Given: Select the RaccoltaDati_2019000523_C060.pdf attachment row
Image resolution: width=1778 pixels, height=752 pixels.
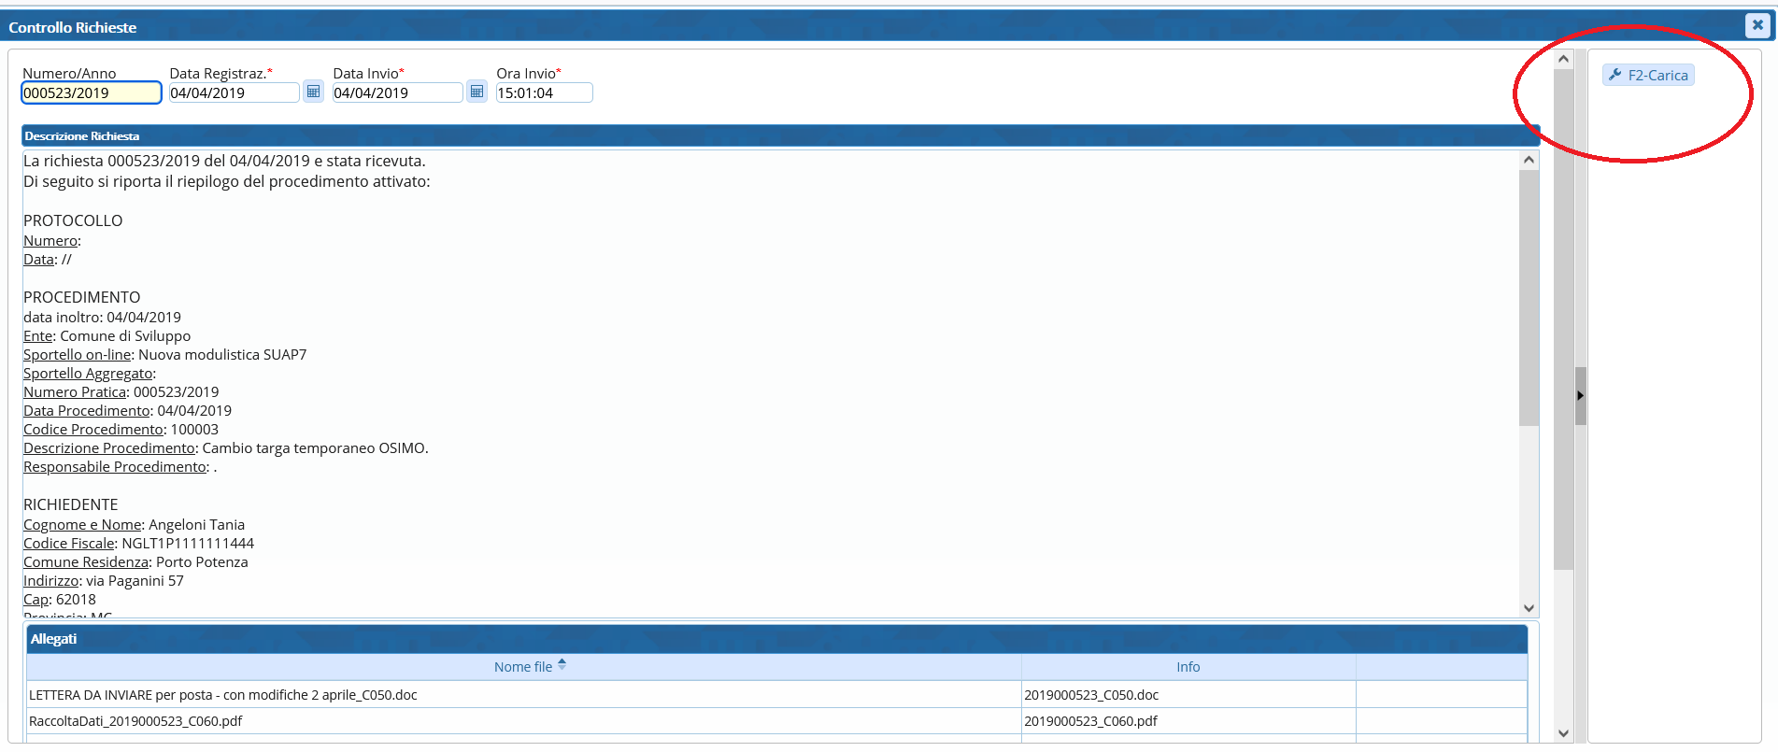Looking at the screenshot, I should (x=523, y=721).
